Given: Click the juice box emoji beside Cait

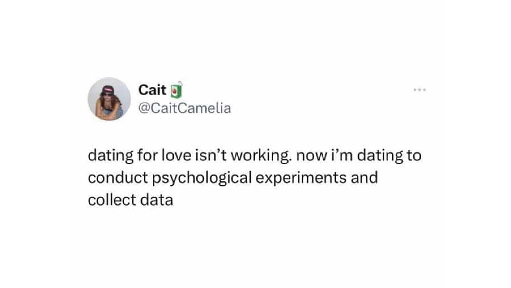Looking at the screenshot, I should (176, 90).
